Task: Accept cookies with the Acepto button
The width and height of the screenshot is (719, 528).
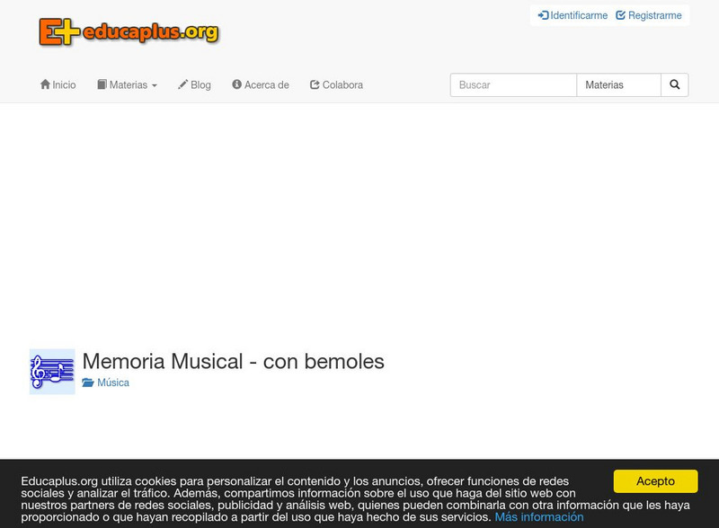Action: [x=654, y=481]
